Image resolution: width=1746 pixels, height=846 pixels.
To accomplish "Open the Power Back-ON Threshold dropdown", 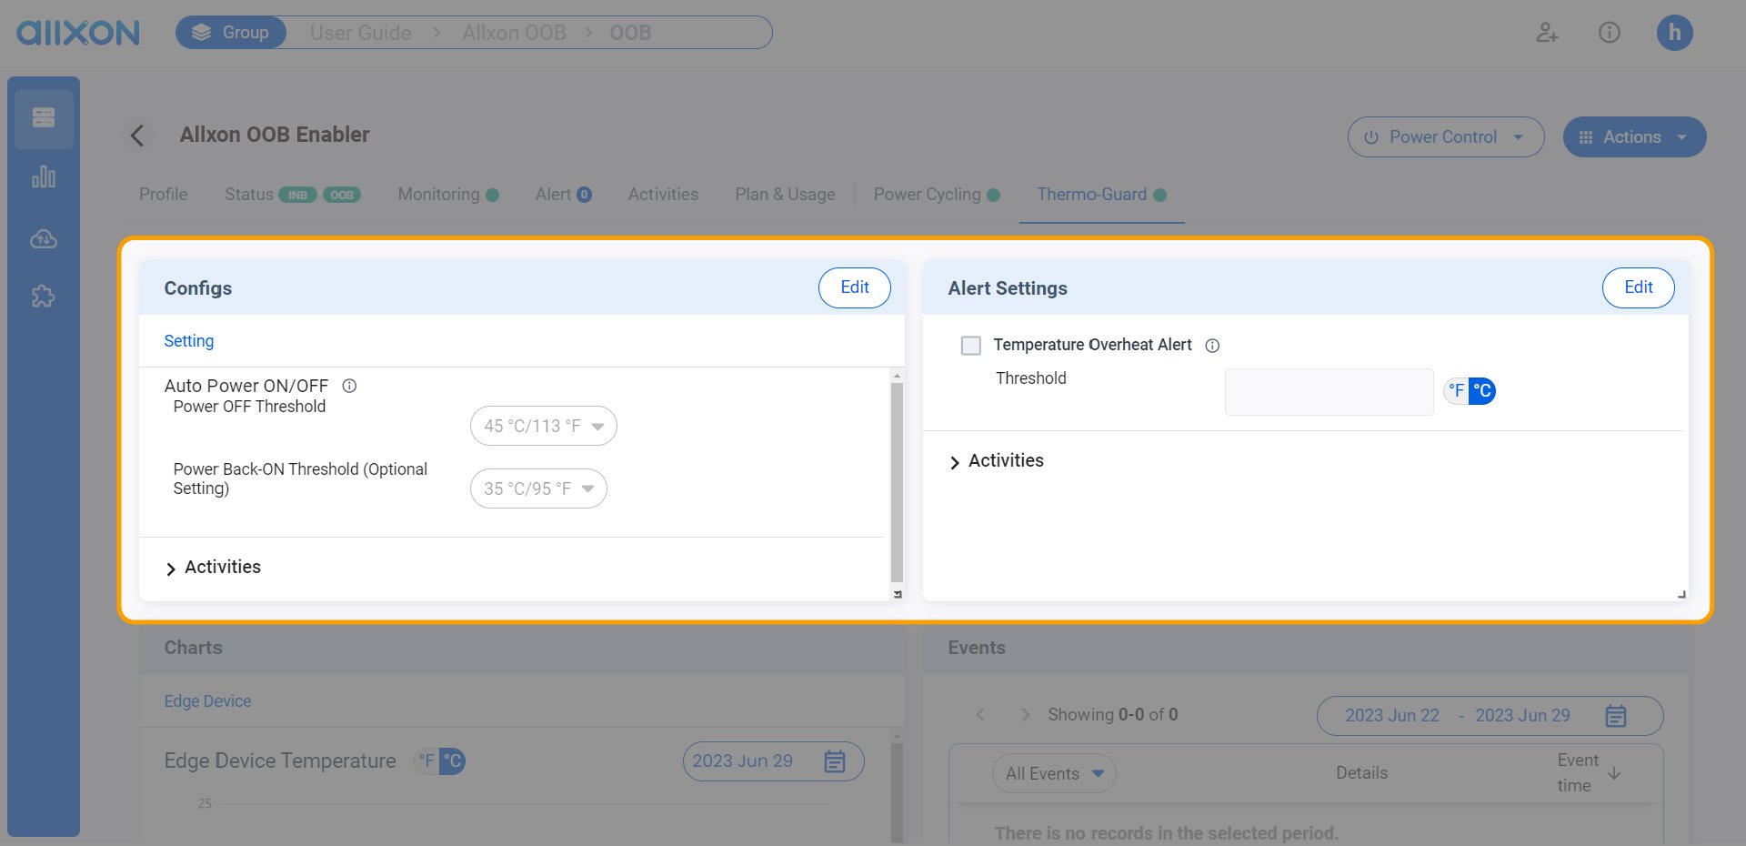I will [538, 488].
